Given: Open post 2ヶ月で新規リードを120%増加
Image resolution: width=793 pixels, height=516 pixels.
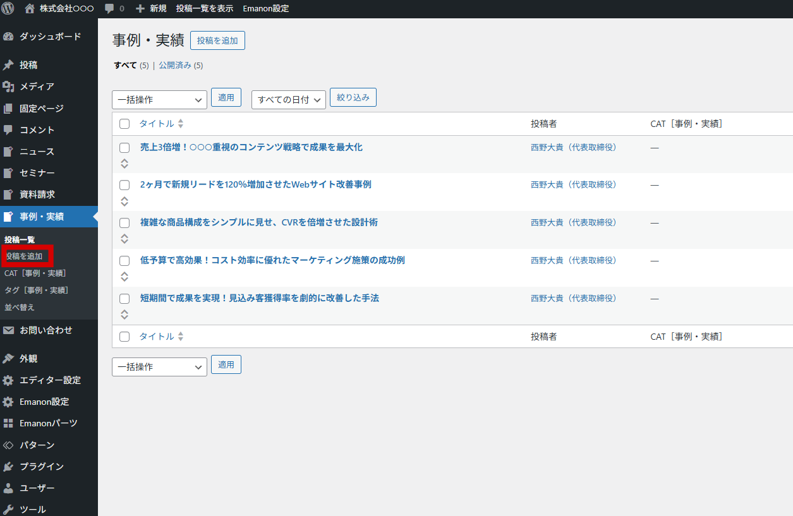Looking at the screenshot, I should (256, 184).
